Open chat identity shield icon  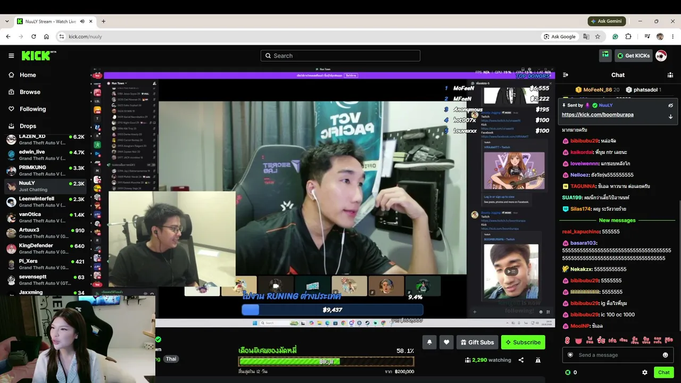pos(570,355)
